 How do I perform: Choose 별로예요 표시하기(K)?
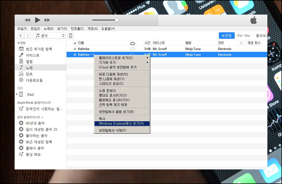122,100
